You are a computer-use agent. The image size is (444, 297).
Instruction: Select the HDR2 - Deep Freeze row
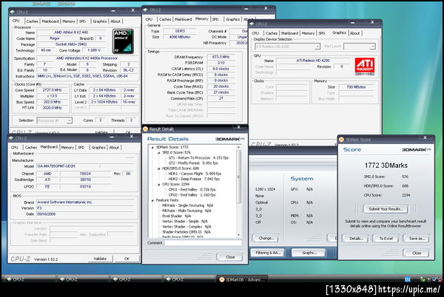(194, 179)
